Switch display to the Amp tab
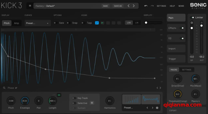This screenshot has height=114, width=208. [x=17, y=23]
